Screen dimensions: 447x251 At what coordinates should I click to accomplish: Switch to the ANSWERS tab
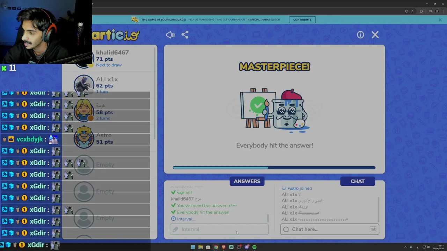pos(247,181)
